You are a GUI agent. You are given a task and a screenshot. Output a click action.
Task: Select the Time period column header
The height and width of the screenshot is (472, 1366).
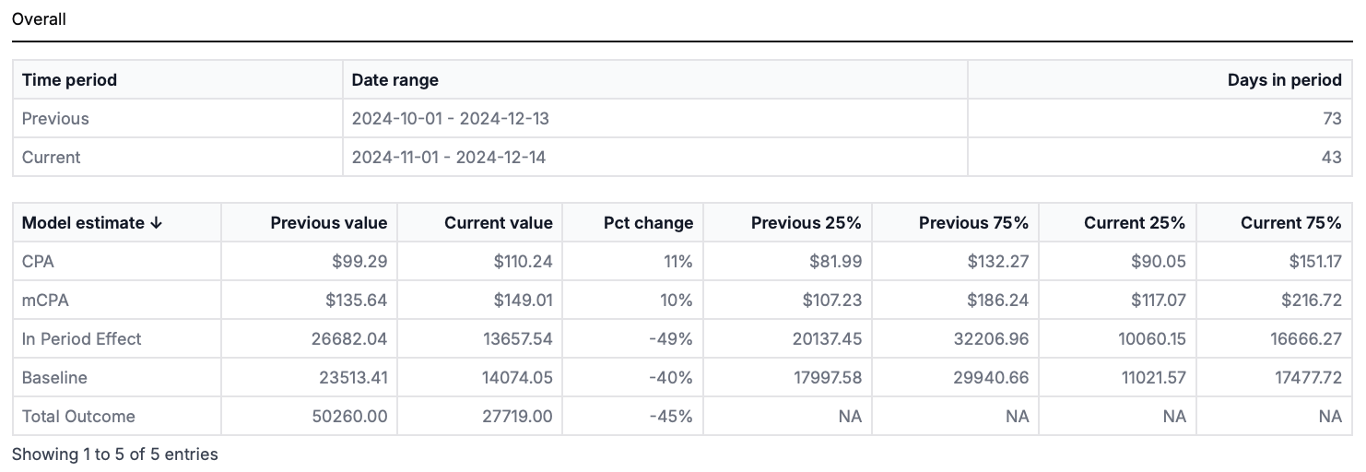click(69, 80)
